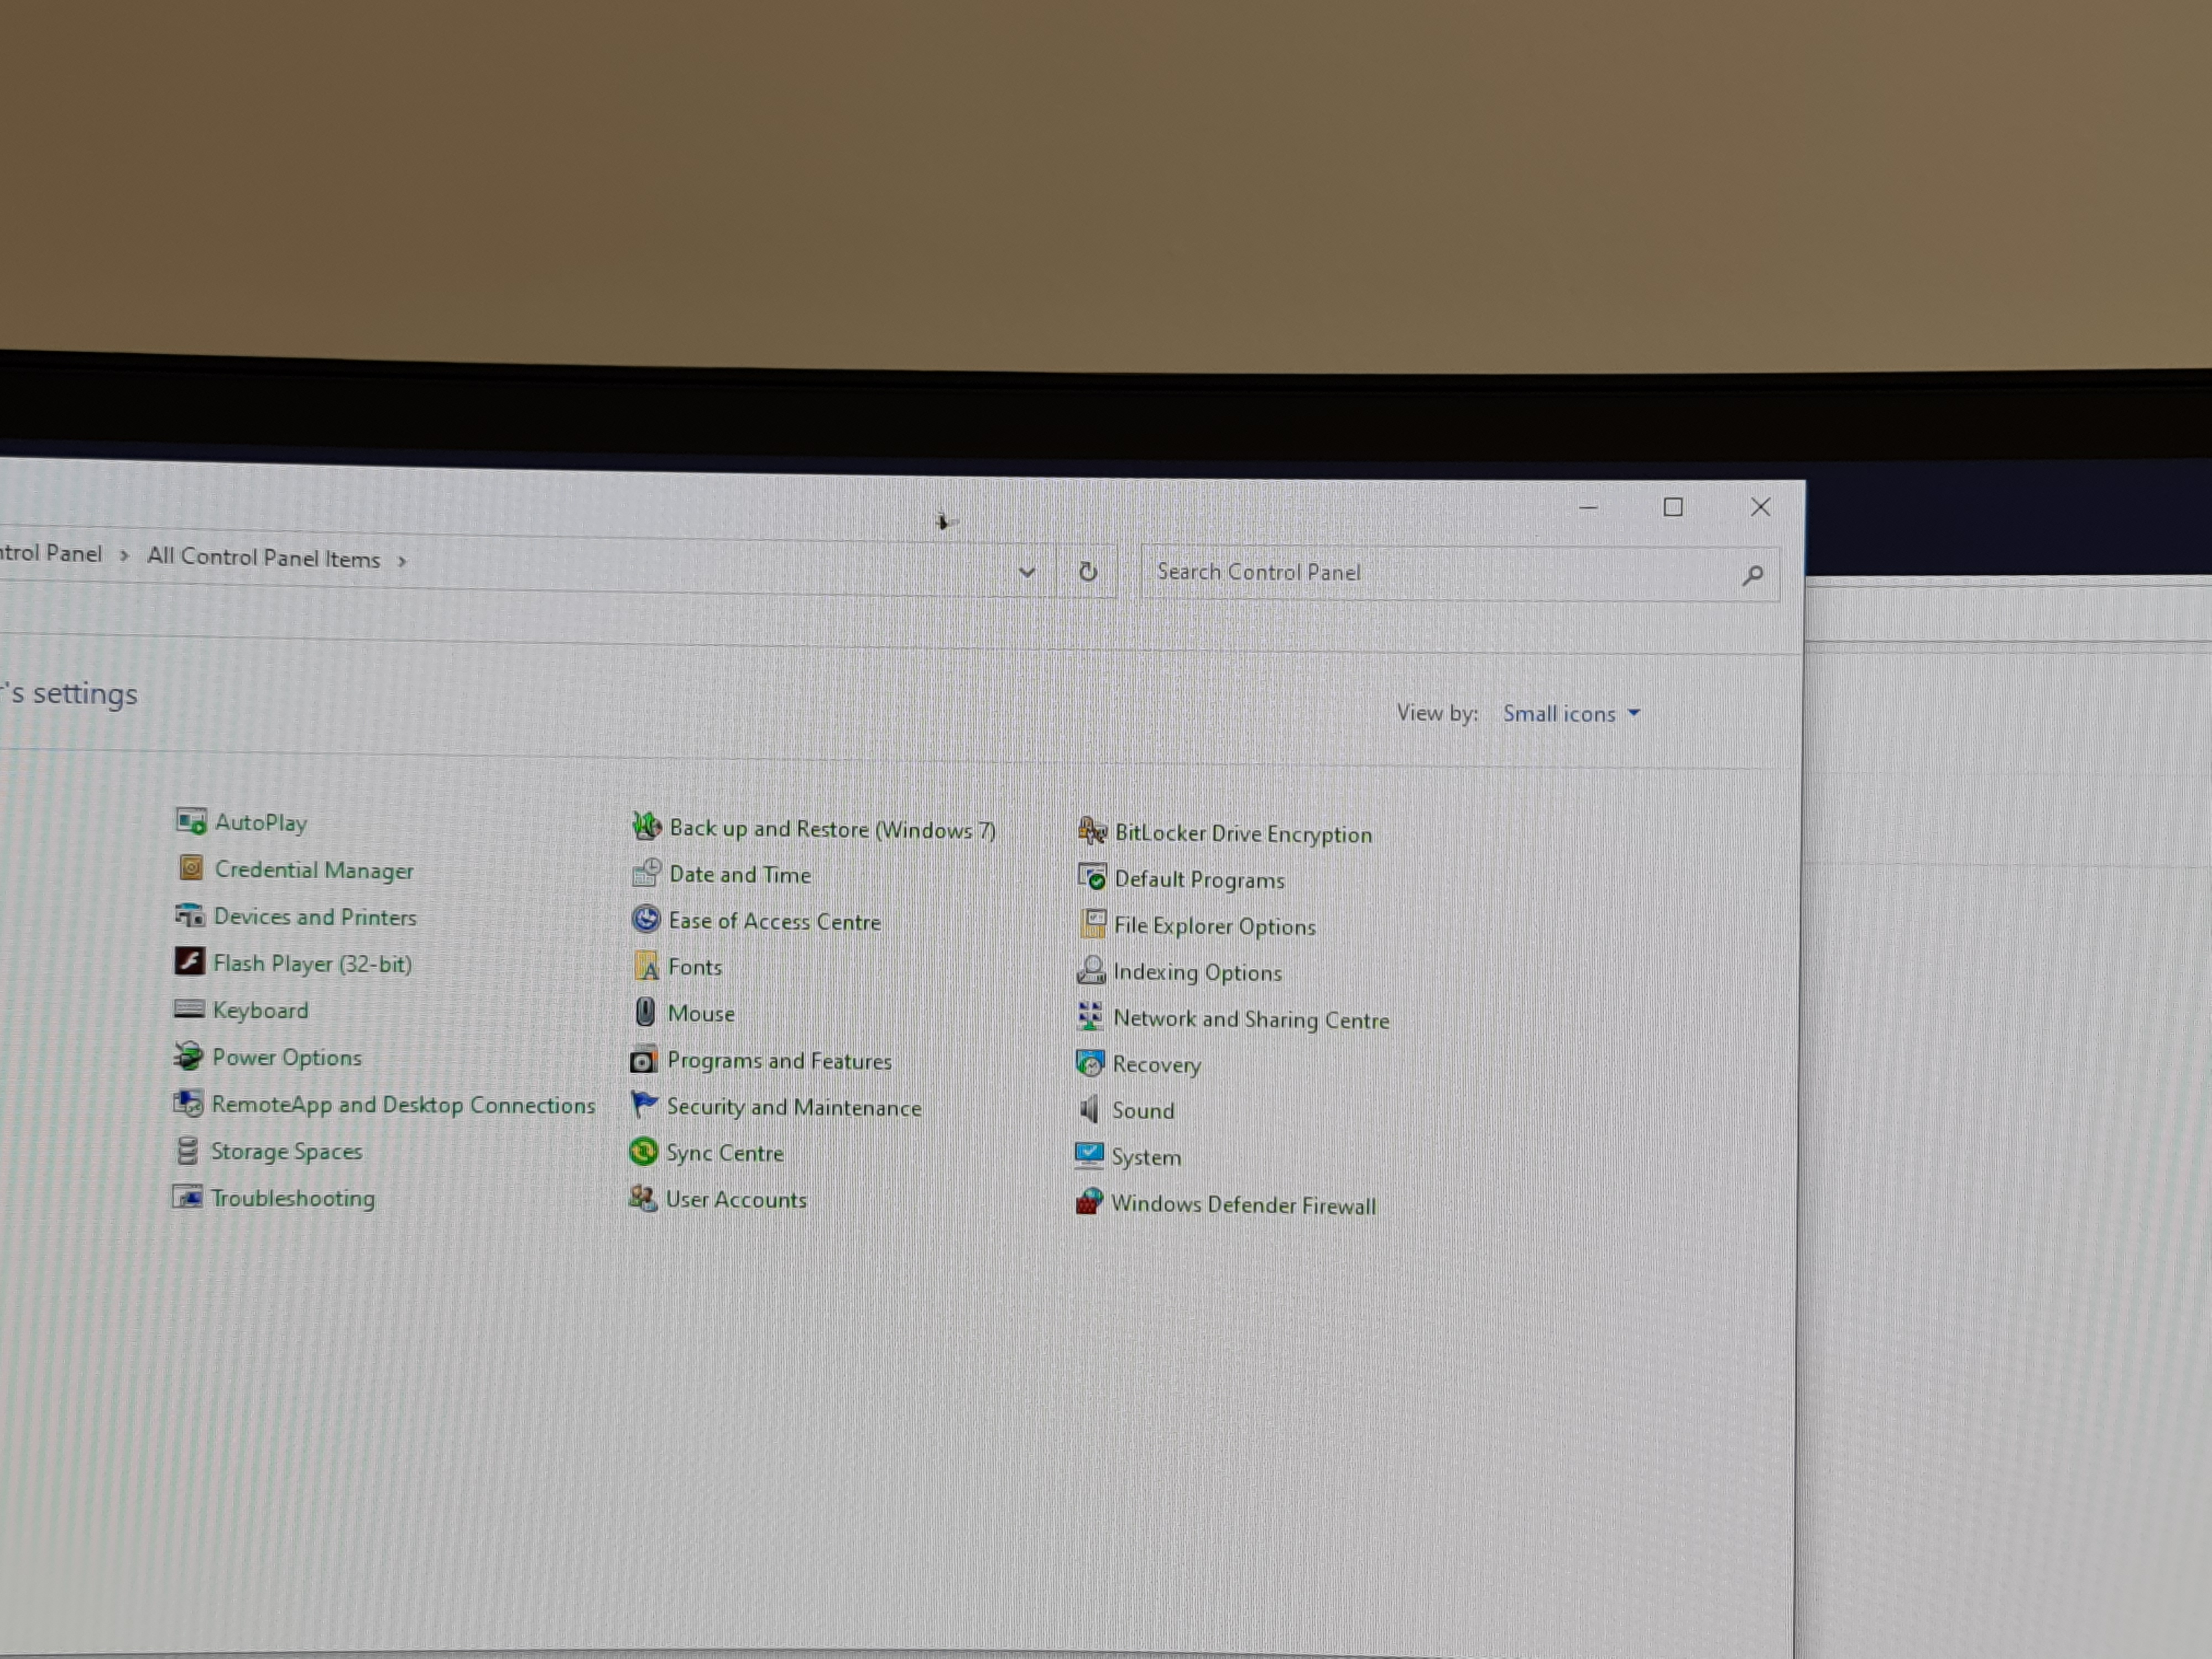Screen dimensions: 2212x1659
Task: Maximize the Control Panel window
Action: [x=1673, y=507]
